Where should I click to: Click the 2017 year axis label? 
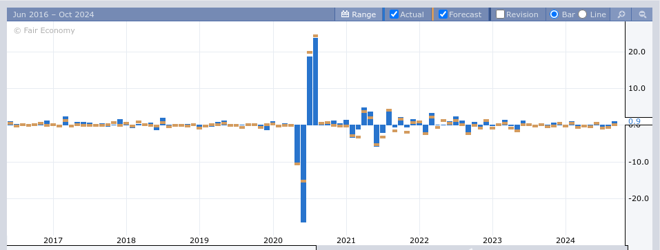[53, 240]
